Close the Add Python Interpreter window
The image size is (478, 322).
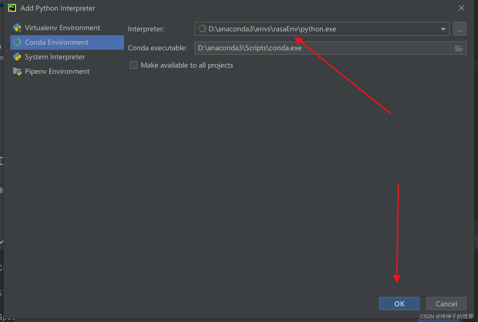(x=461, y=8)
